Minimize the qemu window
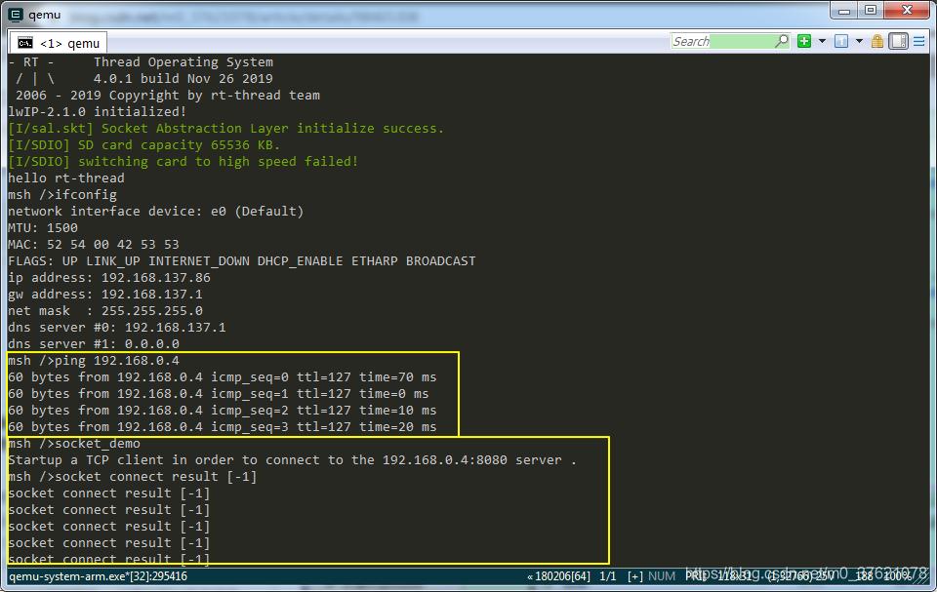Screen dimensions: 937x592 pyautogui.click(x=843, y=10)
